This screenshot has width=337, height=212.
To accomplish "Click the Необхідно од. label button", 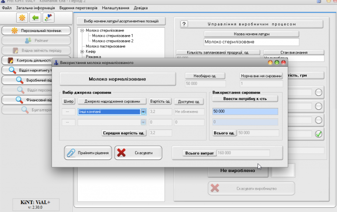I will pyautogui.click(x=205, y=76).
